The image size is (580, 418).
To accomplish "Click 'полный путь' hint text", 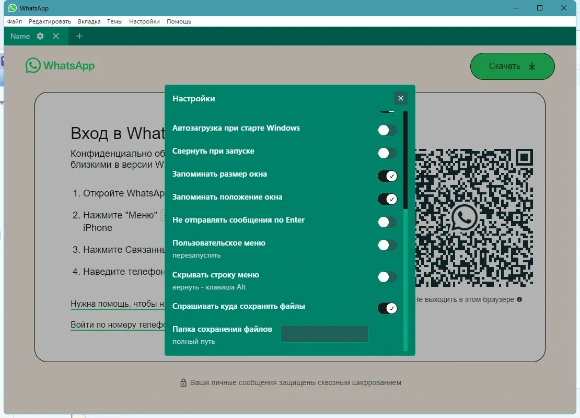I will 193,341.
